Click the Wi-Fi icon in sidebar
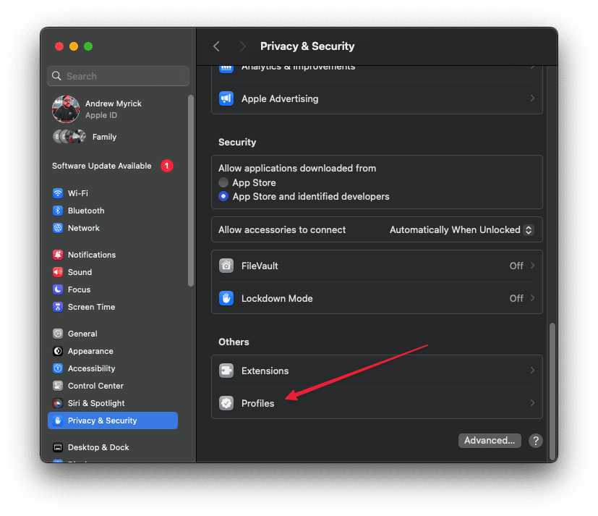598x516 pixels. [x=58, y=193]
